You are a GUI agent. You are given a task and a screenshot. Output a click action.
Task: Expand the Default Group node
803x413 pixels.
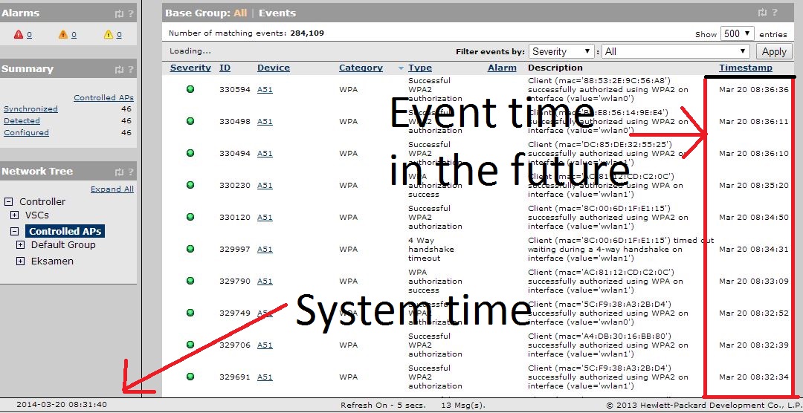coord(20,244)
